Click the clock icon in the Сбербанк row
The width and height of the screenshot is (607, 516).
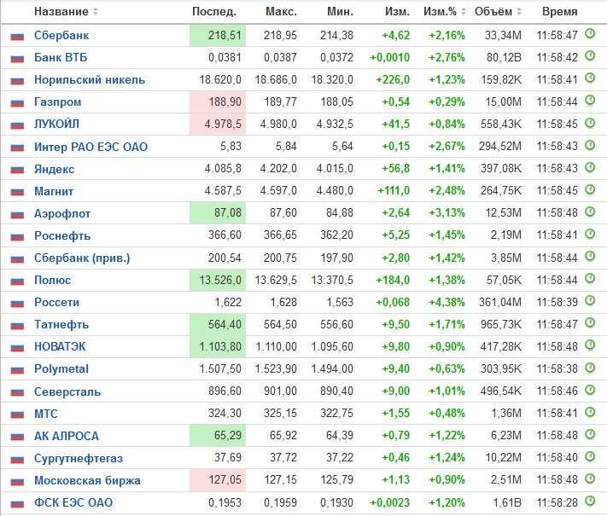coord(590,33)
